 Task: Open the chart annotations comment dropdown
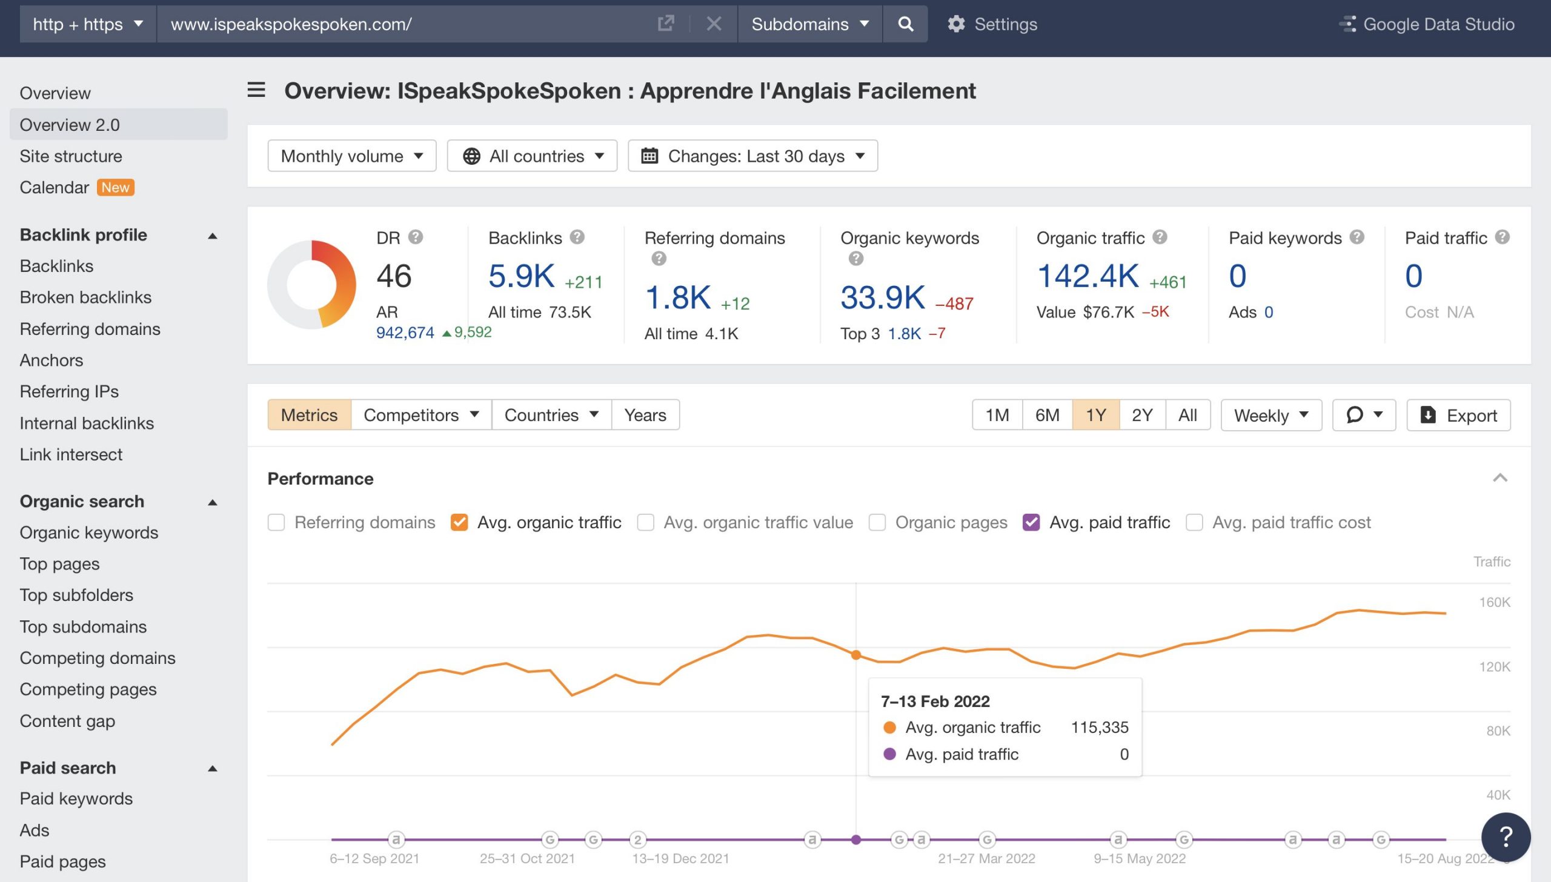tap(1364, 415)
